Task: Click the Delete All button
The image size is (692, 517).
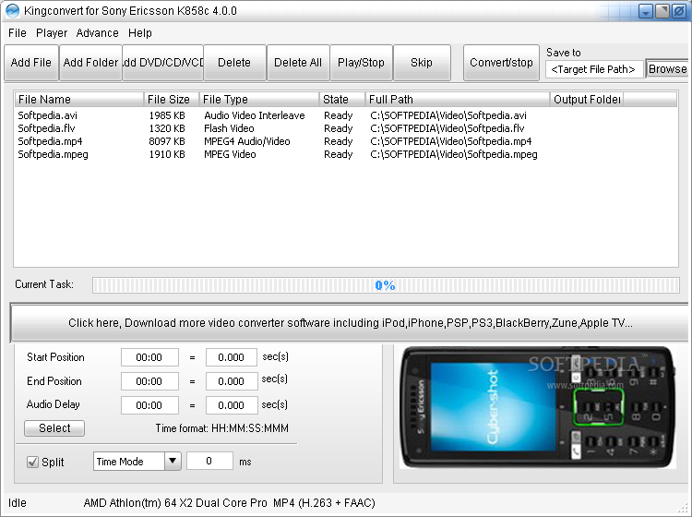Action: tap(298, 63)
